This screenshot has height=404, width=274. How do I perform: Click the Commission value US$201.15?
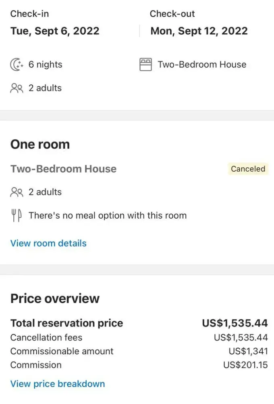coord(245,365)
